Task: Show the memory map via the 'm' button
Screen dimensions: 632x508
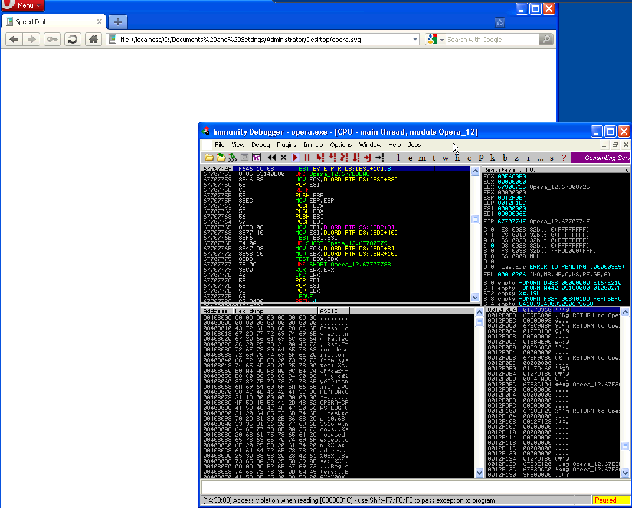Action: [x=422, y=158]
